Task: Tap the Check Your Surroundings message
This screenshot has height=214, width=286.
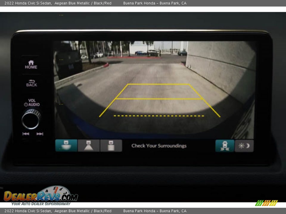Action: (x=159, y=146)
